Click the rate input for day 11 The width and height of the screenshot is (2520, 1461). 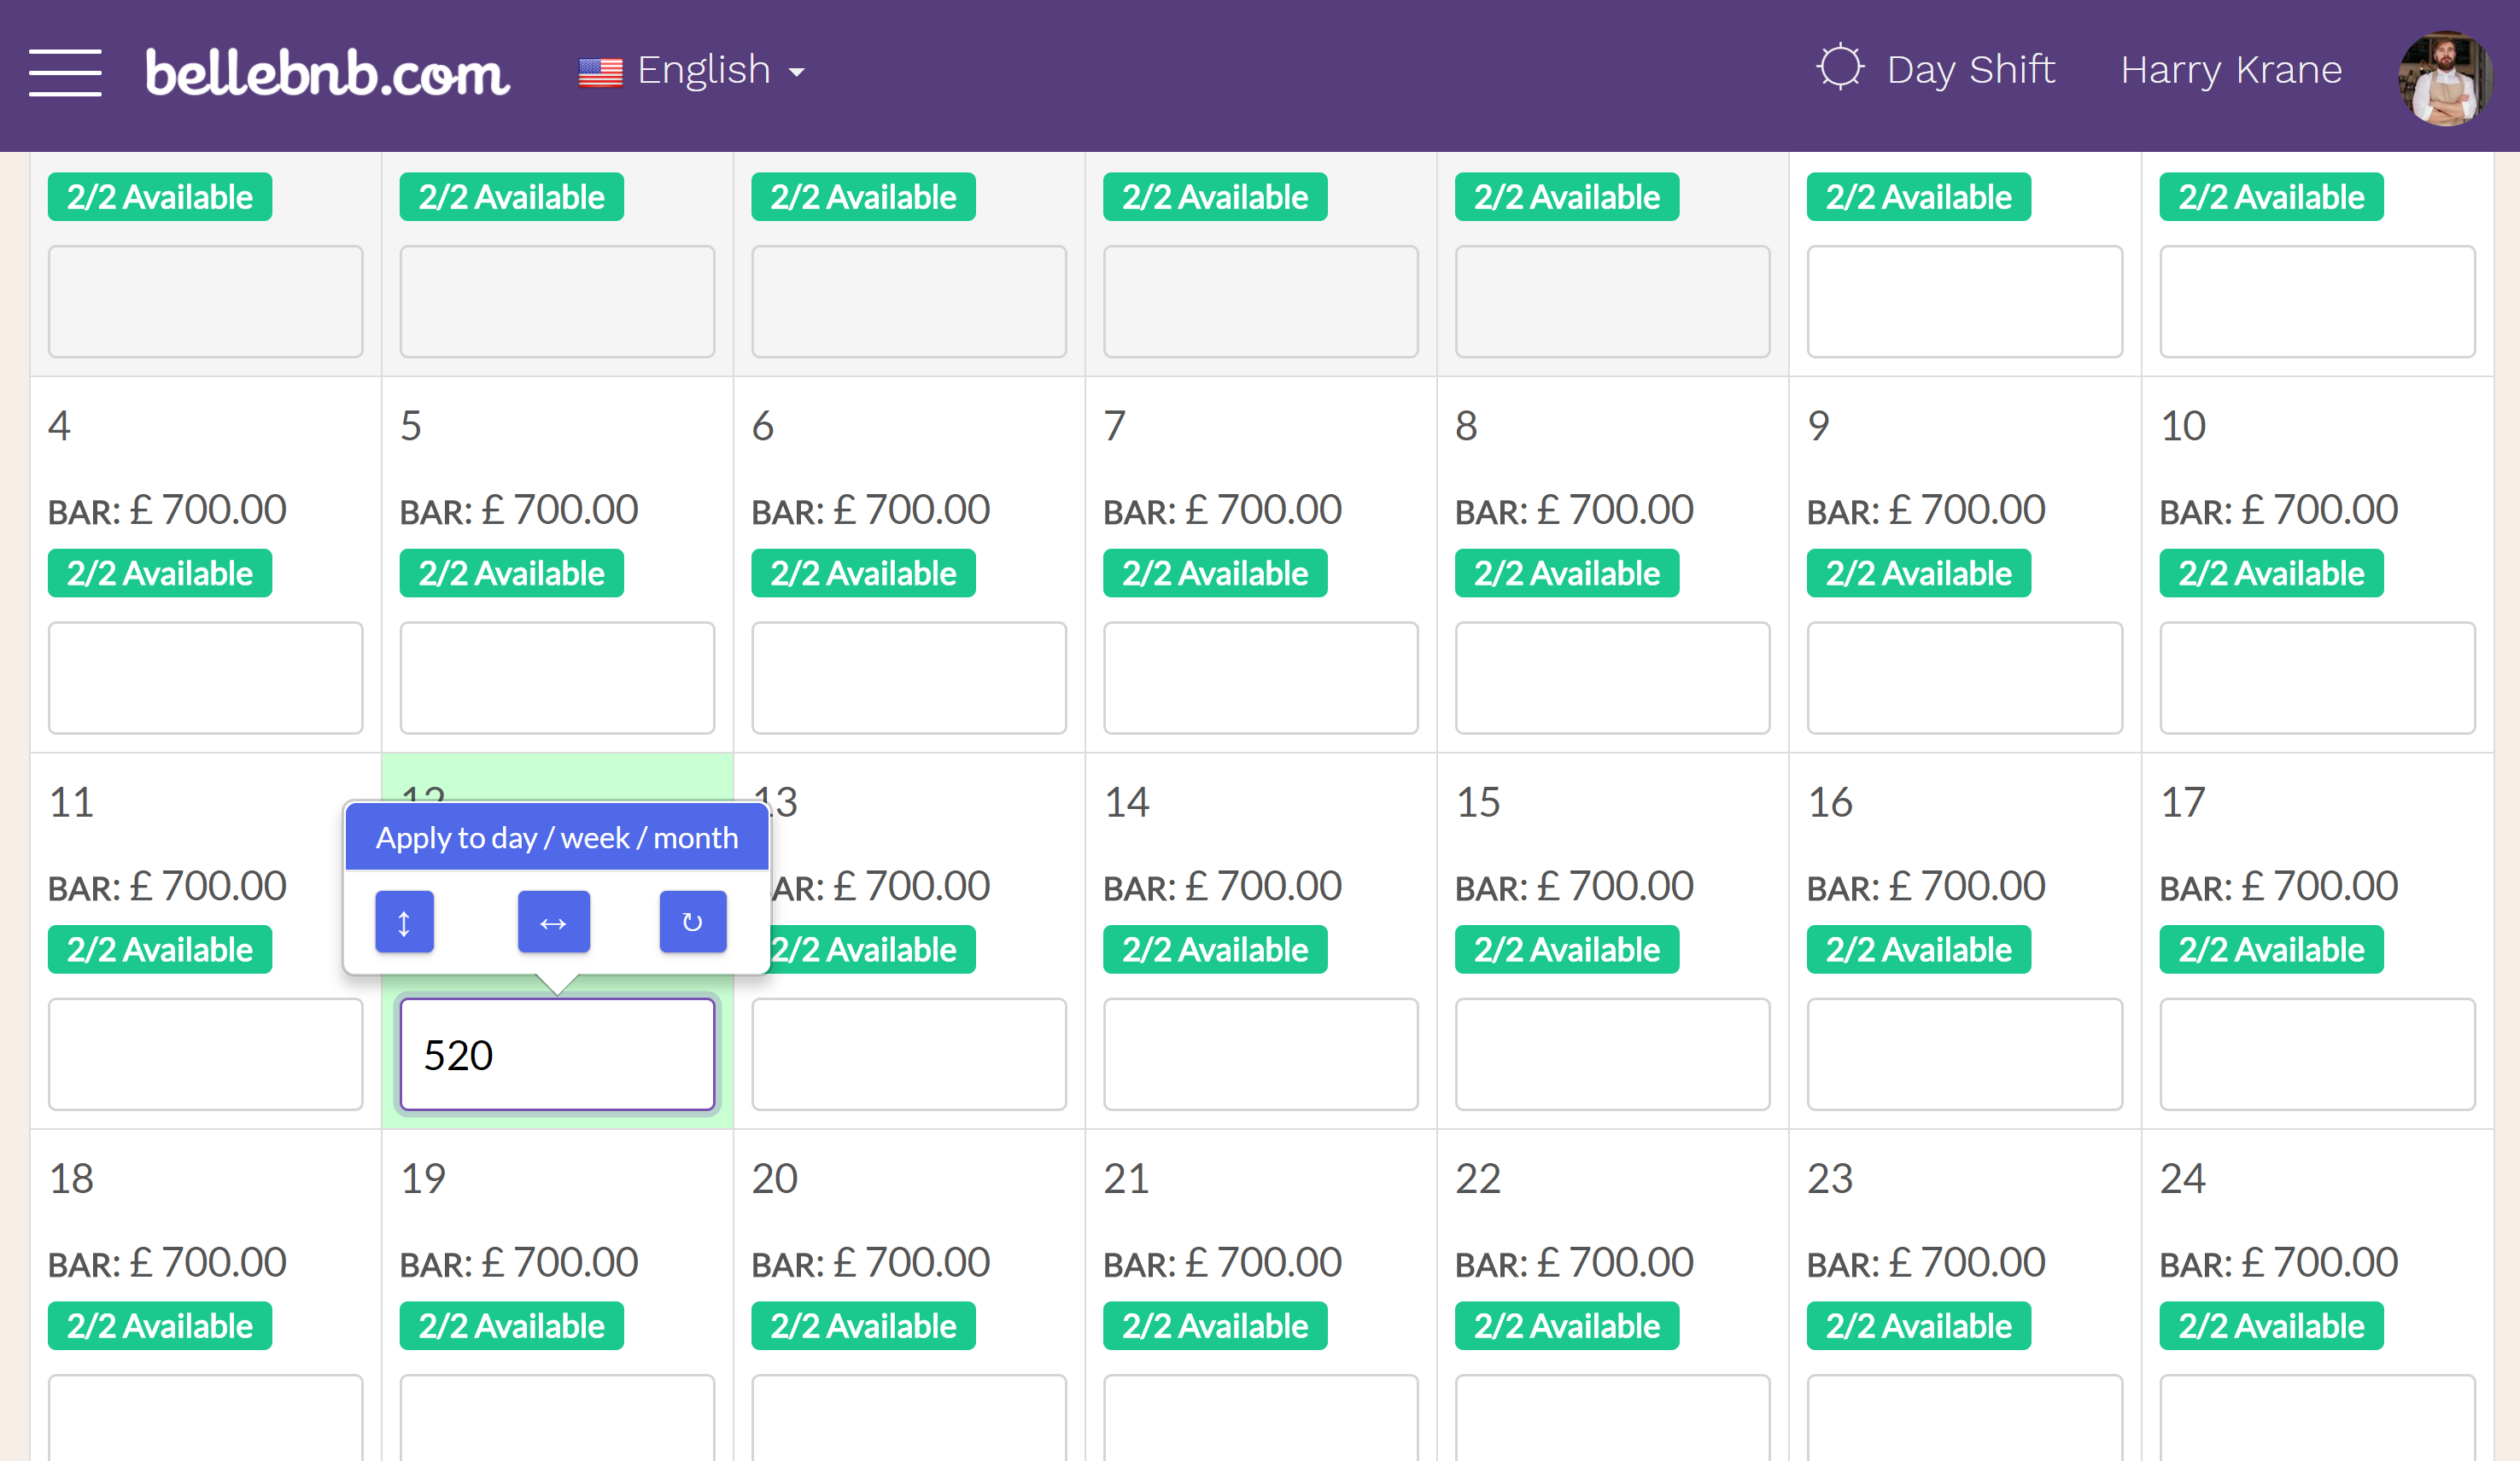coord(205,1054)
